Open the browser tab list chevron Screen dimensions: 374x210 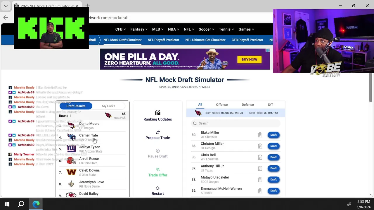(6, 6)
